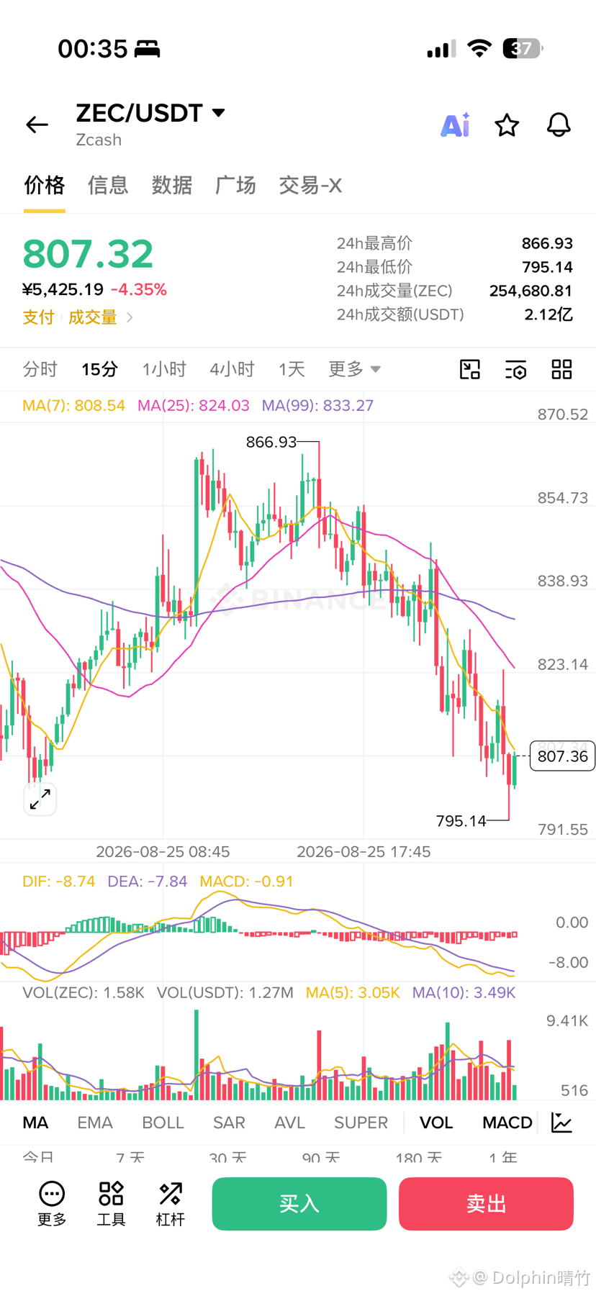Tap the 807.32 last price
Viewport: 596px width, 1296px height.
(x=88, y=254)
